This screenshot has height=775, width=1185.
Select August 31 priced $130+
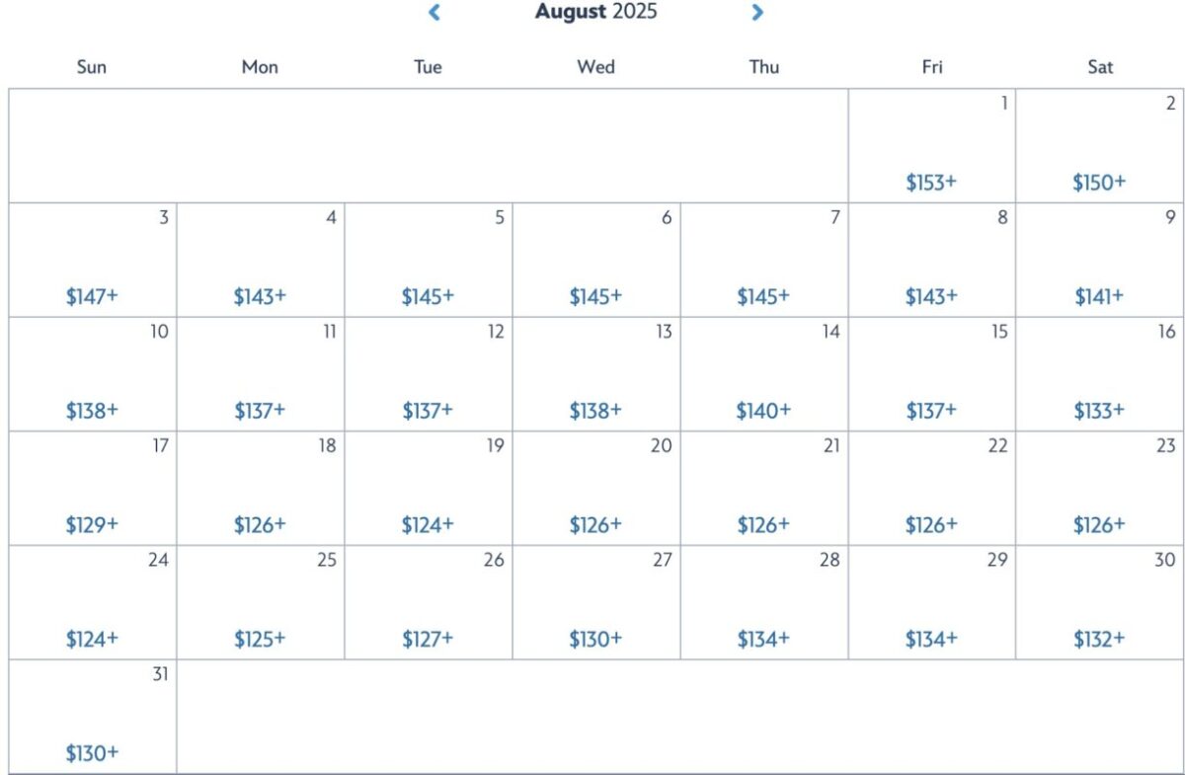coord(92,718)
